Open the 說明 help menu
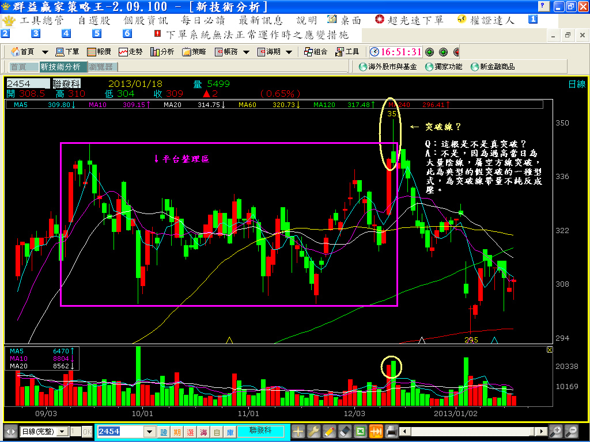Viewport: 590px width, 442px height. [307, 20]
